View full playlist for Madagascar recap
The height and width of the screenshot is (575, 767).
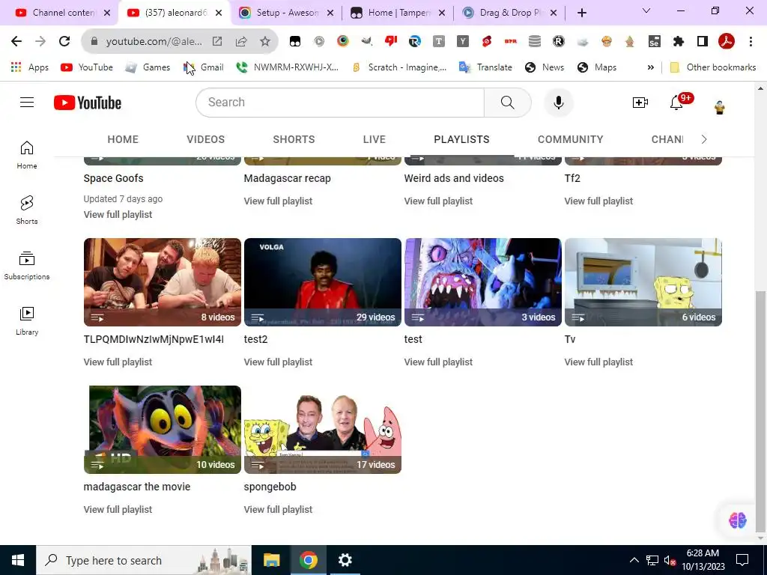(x=278, y=201)
